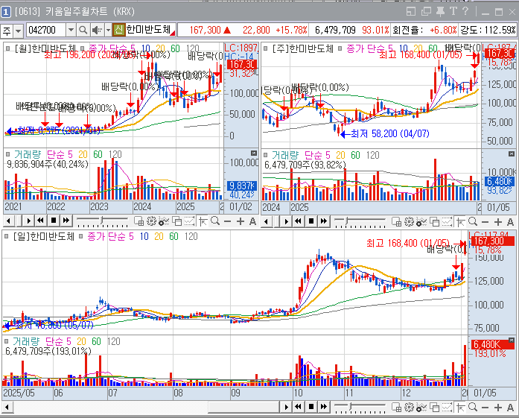519x418 pixels.
Task: Adjust the daily chart zoom slider
Action: click(351, 406)
